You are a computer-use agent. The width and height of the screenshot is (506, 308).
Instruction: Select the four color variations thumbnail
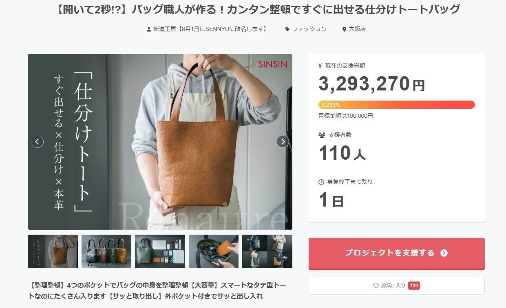point(106,251)
